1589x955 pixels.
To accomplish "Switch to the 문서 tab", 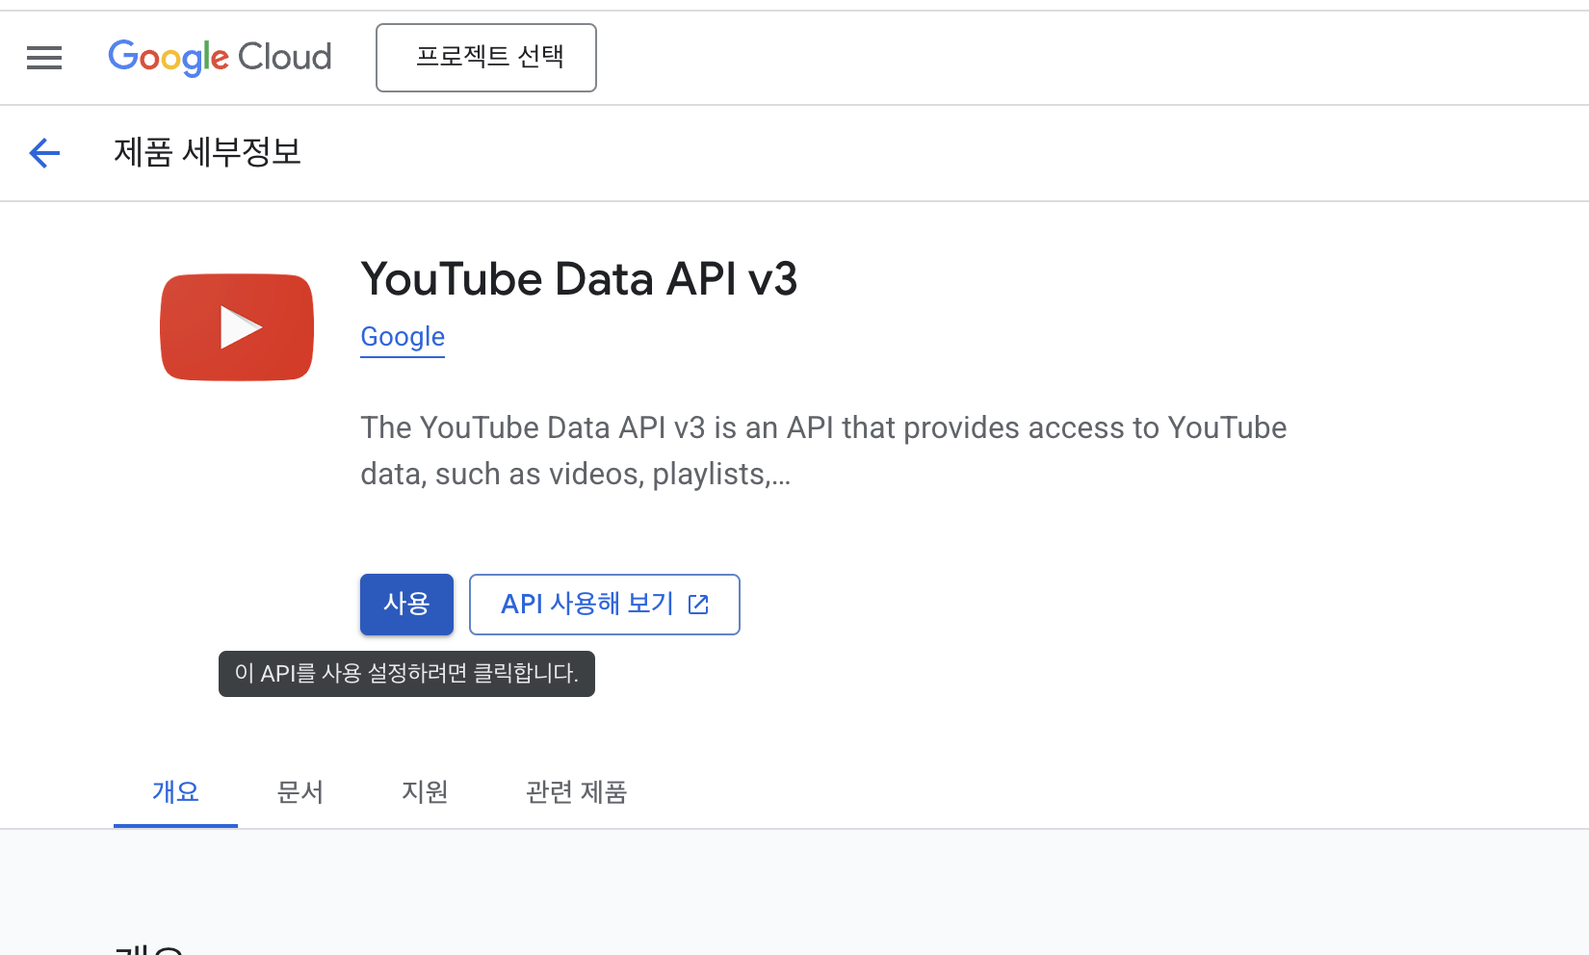I will (x=300, y=791).
